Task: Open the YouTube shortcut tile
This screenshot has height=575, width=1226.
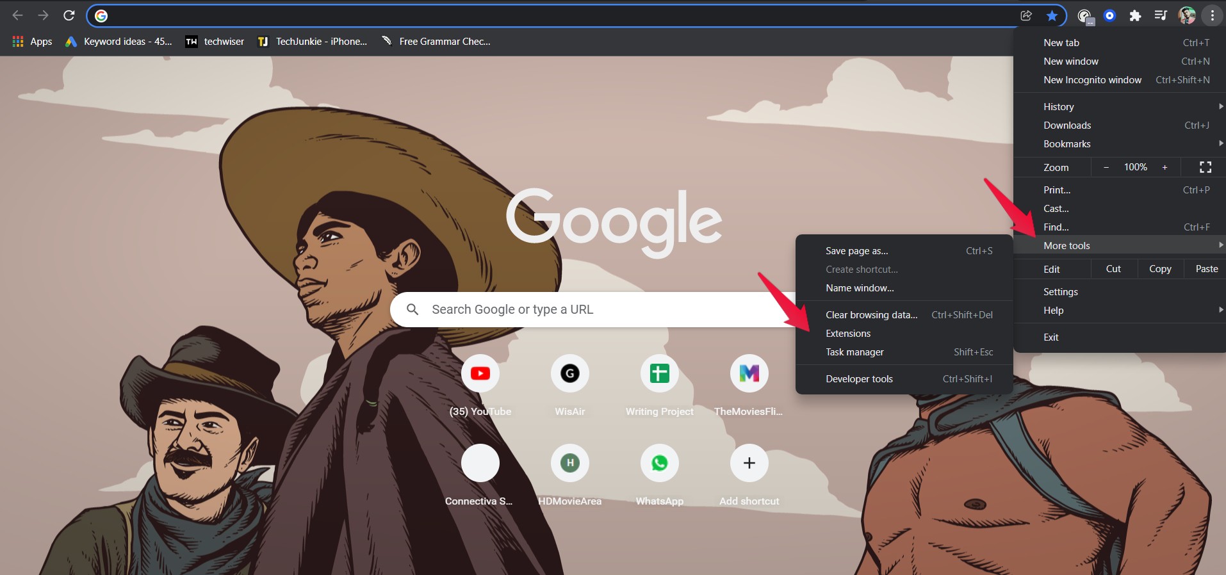Action: (480, 386)
